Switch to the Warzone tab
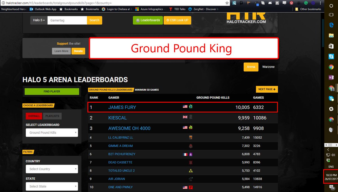 268,67
